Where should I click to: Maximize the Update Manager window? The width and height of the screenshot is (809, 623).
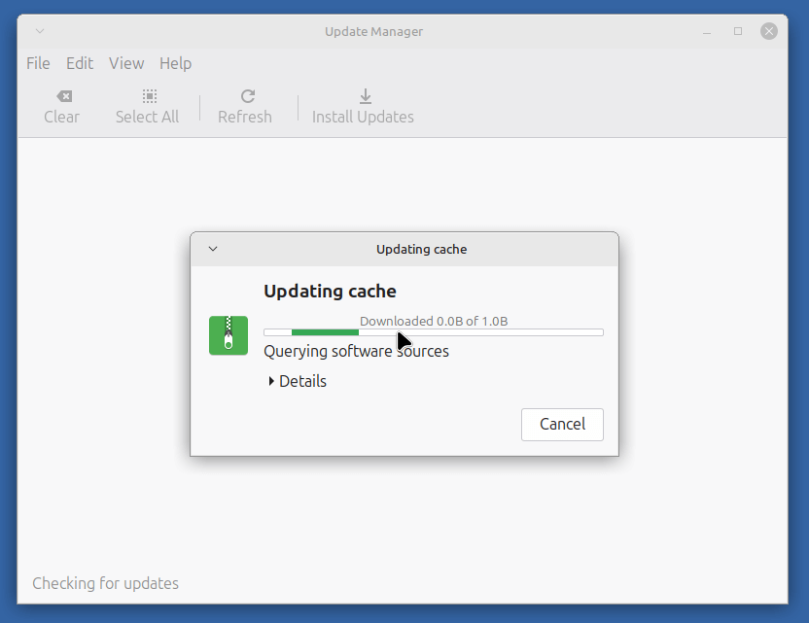(737, 31)
